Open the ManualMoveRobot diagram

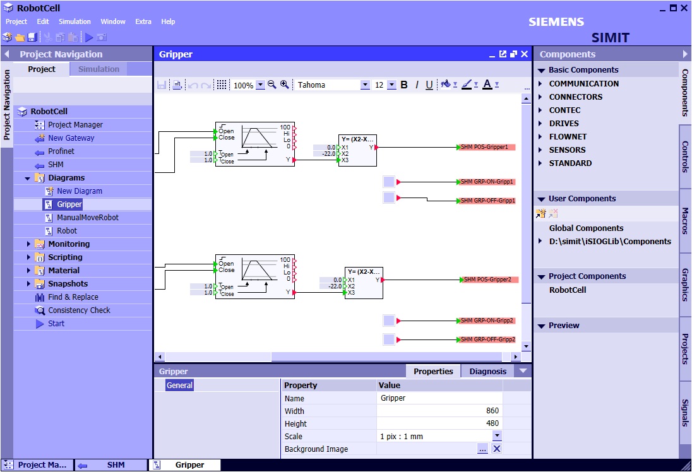pyautogui.click(x=87, y=218)
